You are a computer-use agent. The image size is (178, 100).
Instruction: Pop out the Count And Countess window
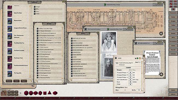coord(129,28)
